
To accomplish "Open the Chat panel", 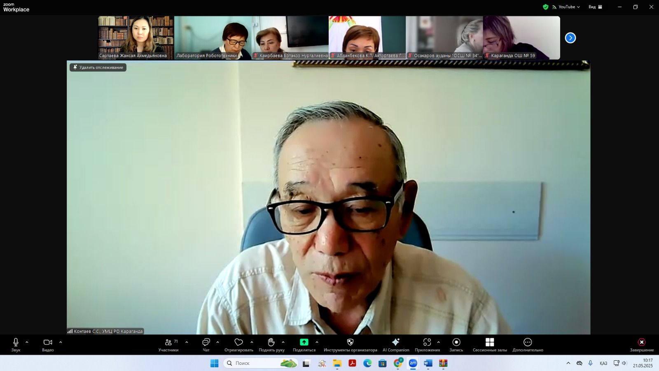I will point(206,345).
